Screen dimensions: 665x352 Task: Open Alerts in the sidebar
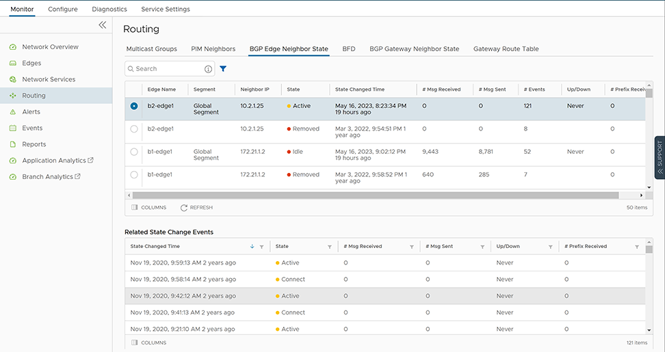(31, 112)
